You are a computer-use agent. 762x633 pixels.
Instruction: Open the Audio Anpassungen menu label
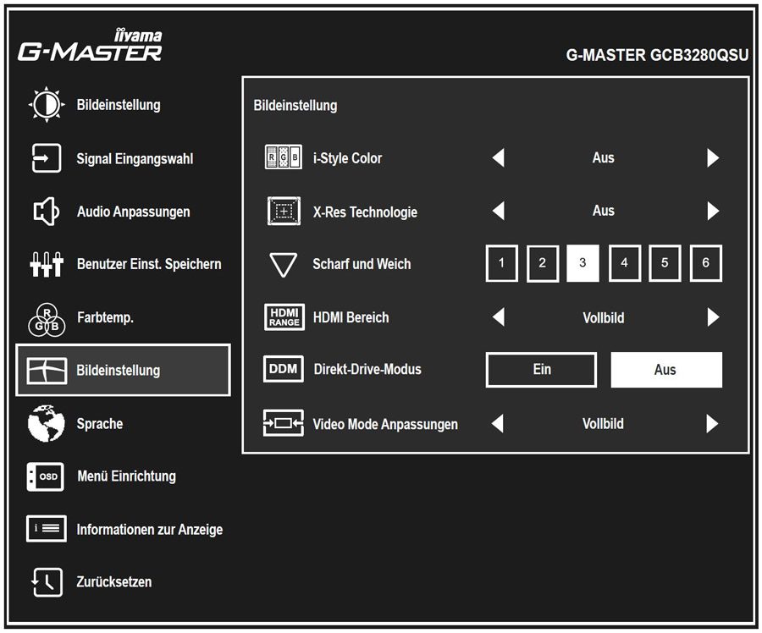click(134, 212)
